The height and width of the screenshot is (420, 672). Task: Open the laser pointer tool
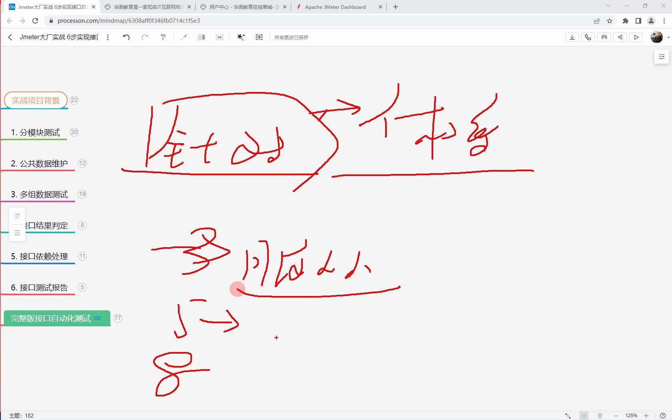click(x=184, y=37)
